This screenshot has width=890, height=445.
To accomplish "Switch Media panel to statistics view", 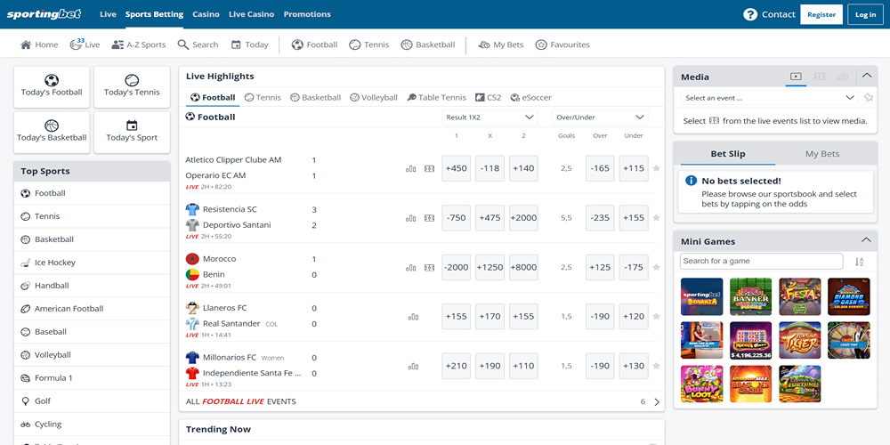I will tap(843, 77).
